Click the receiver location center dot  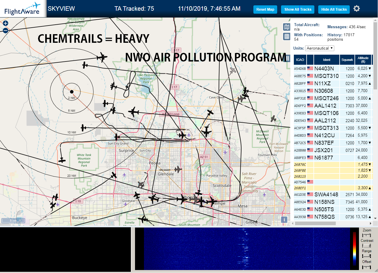[72, 91]
